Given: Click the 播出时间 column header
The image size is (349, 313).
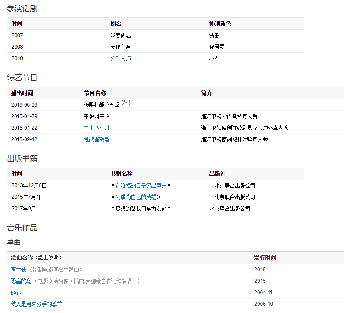Looking at the screenshot, I should (22, 93).
